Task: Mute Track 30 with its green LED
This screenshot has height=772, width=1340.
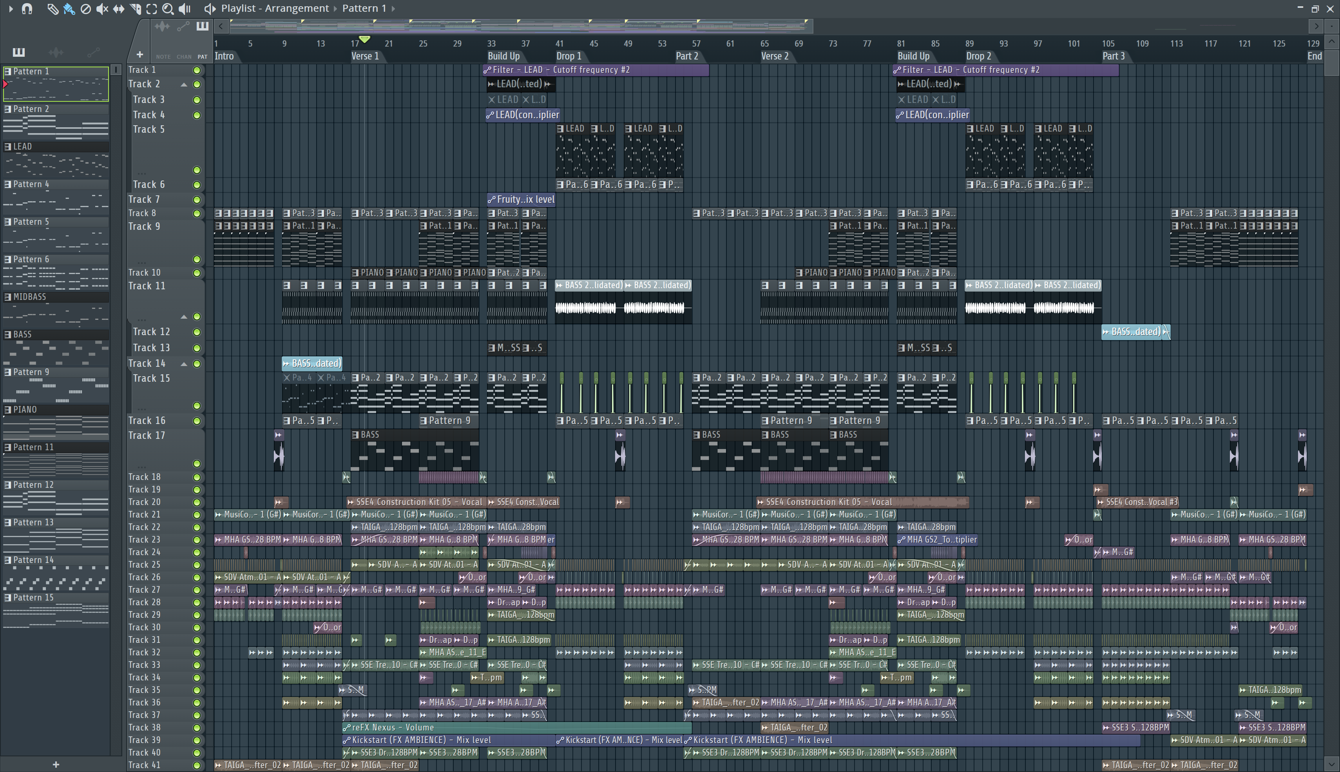Action: (x=197, y=628)
